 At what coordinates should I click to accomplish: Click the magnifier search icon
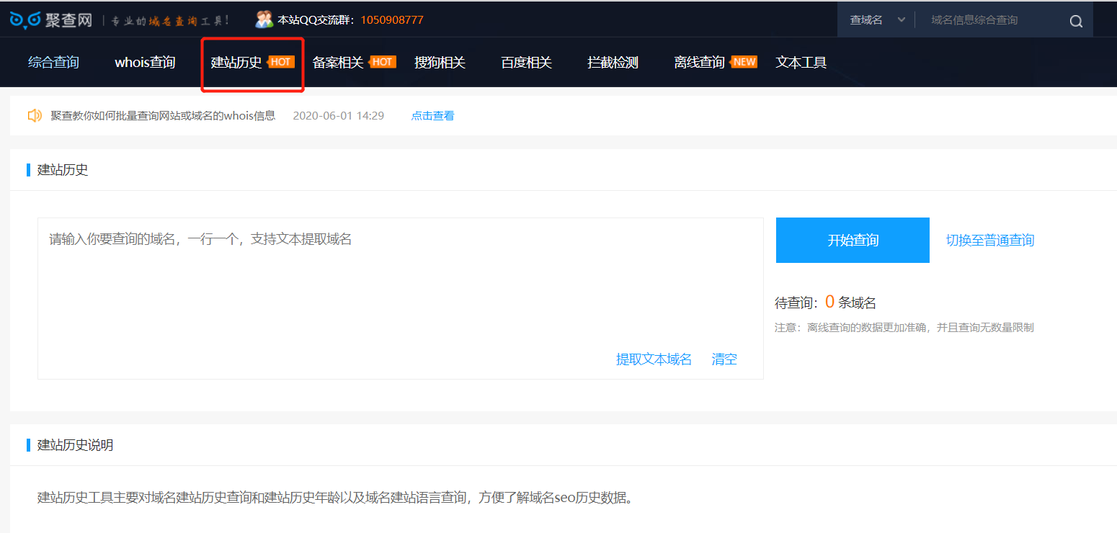[x=1075, y=19]
